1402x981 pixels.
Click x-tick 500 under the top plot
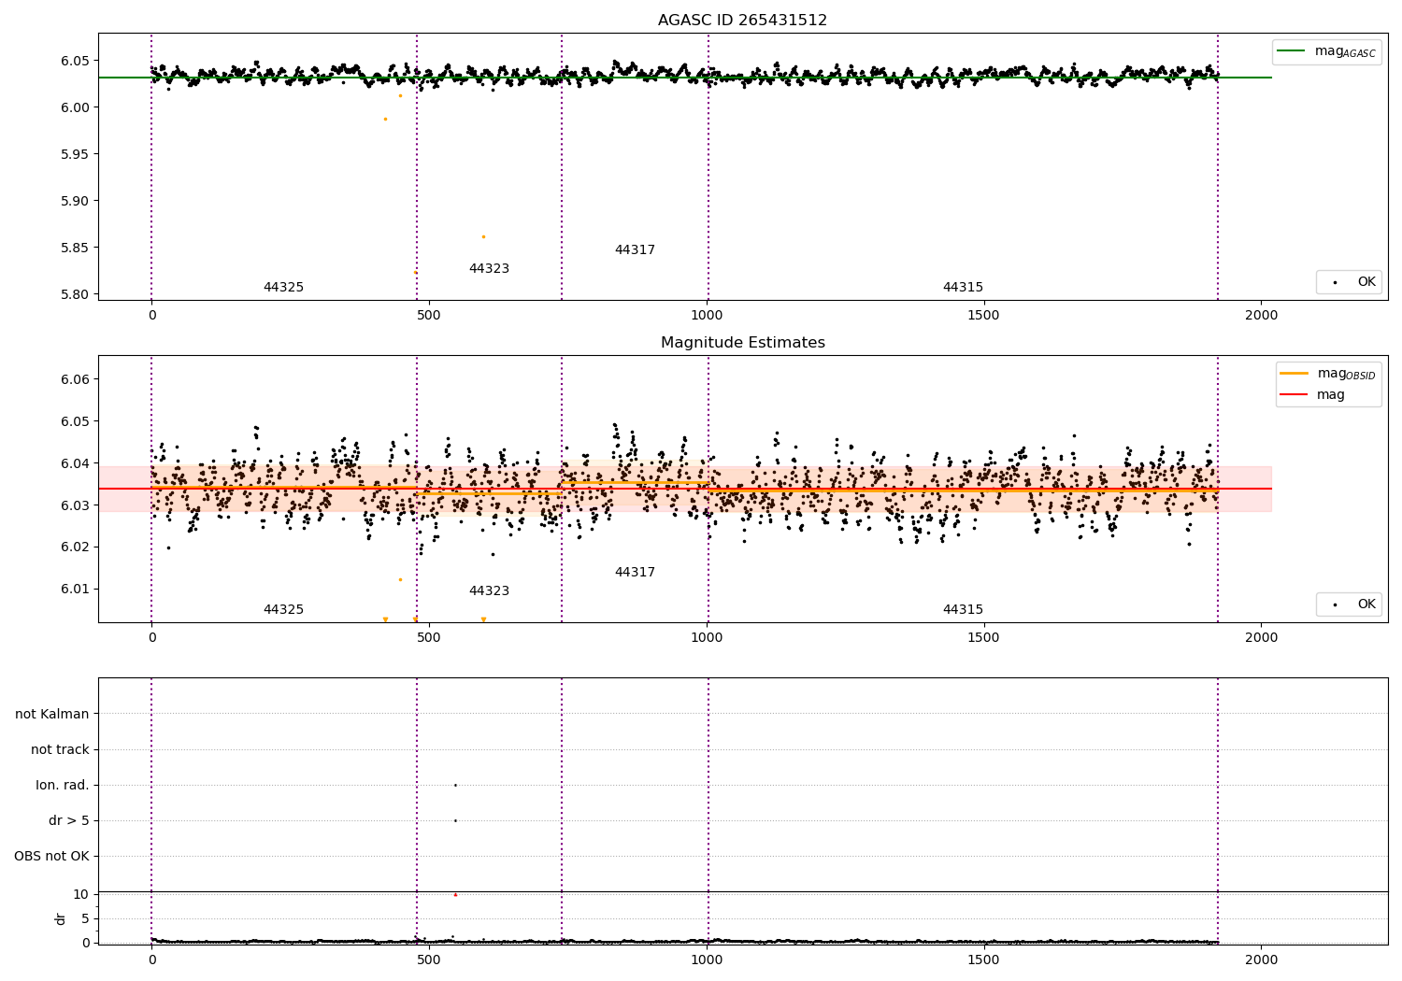(429, 316)
